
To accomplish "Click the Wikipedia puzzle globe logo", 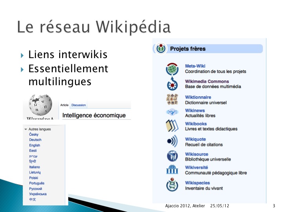I will coord(40,105).
